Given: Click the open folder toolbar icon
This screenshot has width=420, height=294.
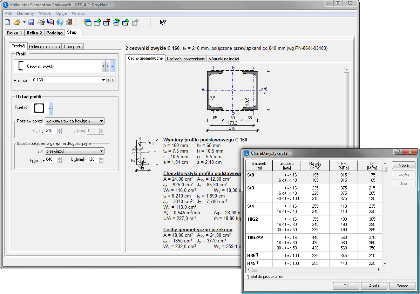Looking at the screenshot, I should 16,22.
